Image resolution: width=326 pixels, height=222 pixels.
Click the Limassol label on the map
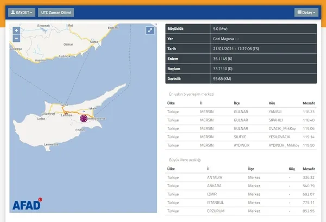pos(52,144)
